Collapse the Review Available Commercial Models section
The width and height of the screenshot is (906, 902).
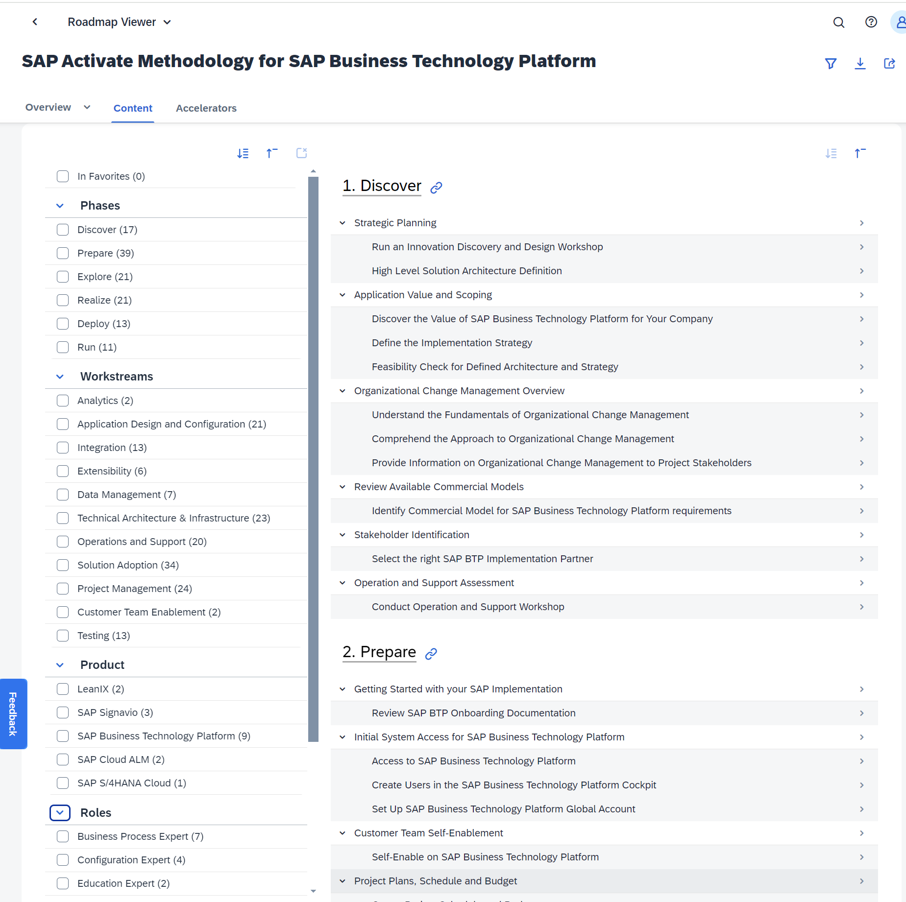click(x=343, y=487)
